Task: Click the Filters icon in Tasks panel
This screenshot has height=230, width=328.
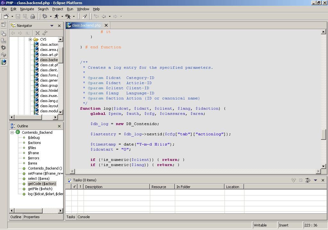Action: (308, 180)
